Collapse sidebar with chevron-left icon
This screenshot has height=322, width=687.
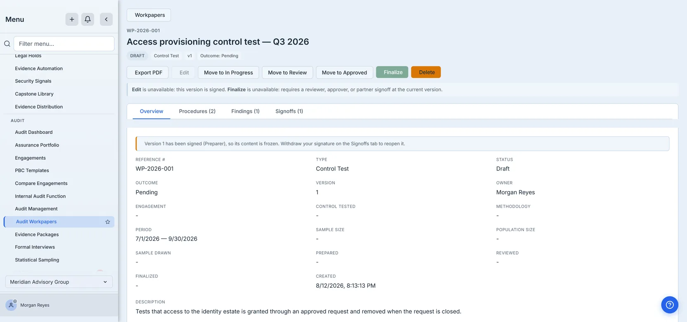coord(106,19)
